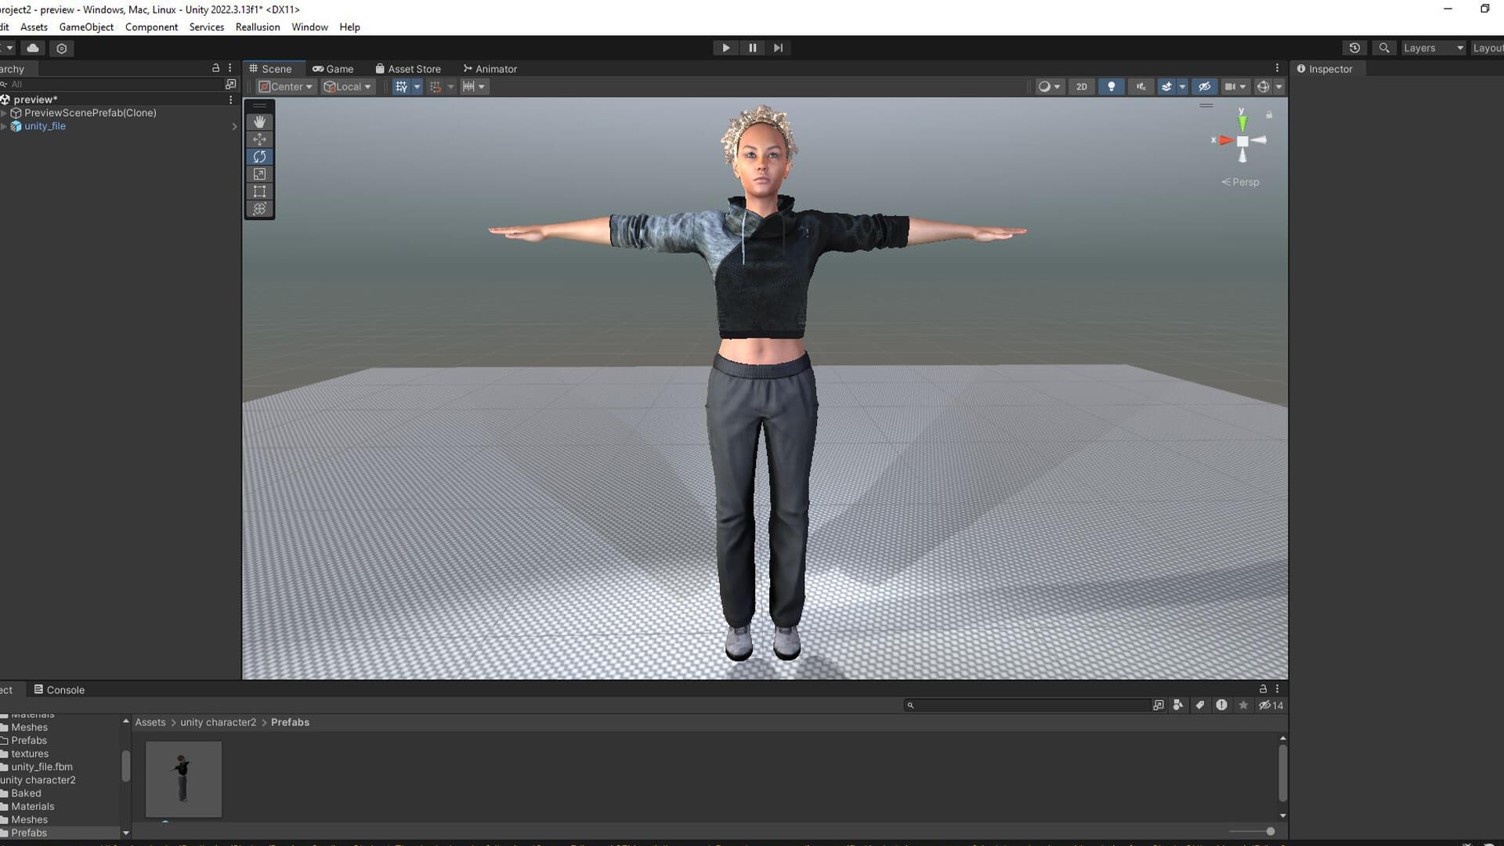
Task: Toggle hidden objects scene visibility
Action: tap(1204, 87)
